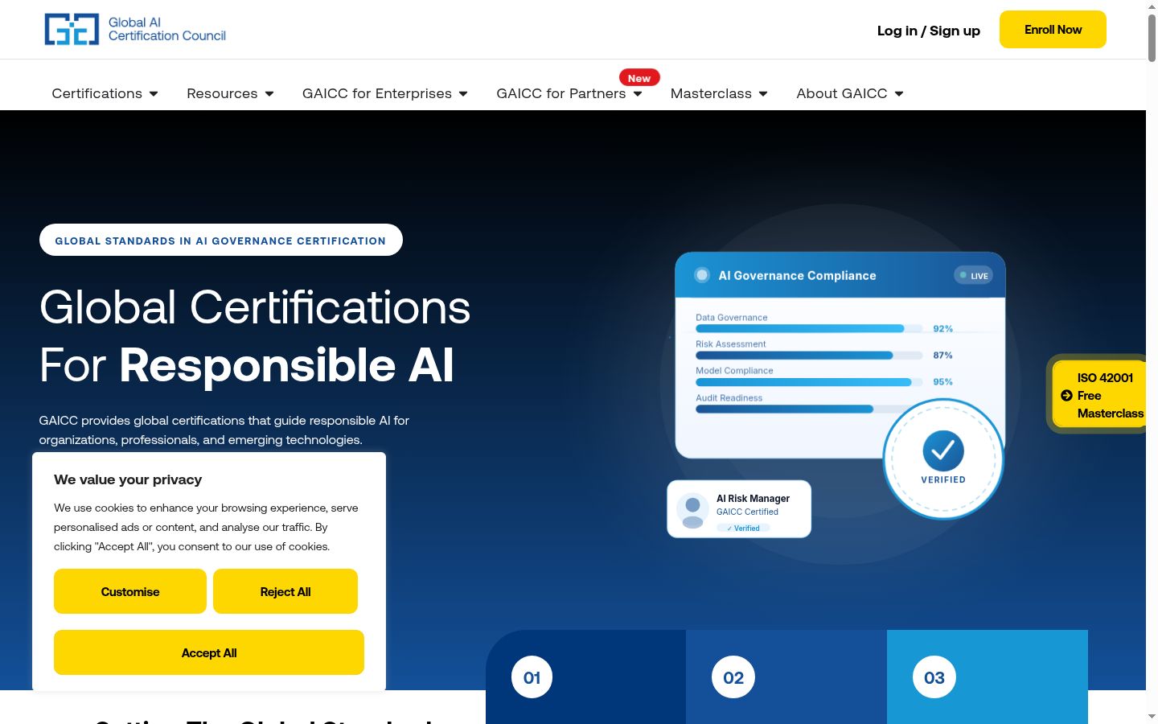The height and width of the screenshot is (724, 1158).
Task: Expand the Masterclass dropdown arrow
Action: click(763, 94)
